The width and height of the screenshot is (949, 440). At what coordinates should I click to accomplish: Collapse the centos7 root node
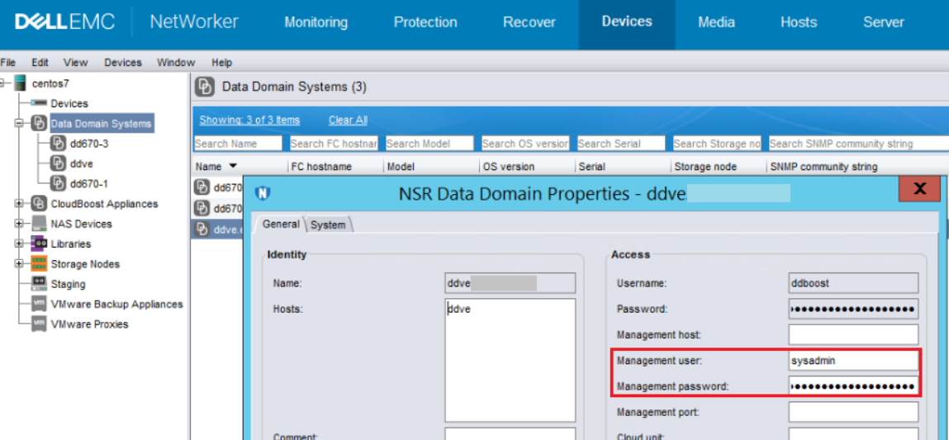(x=3, y=83)
